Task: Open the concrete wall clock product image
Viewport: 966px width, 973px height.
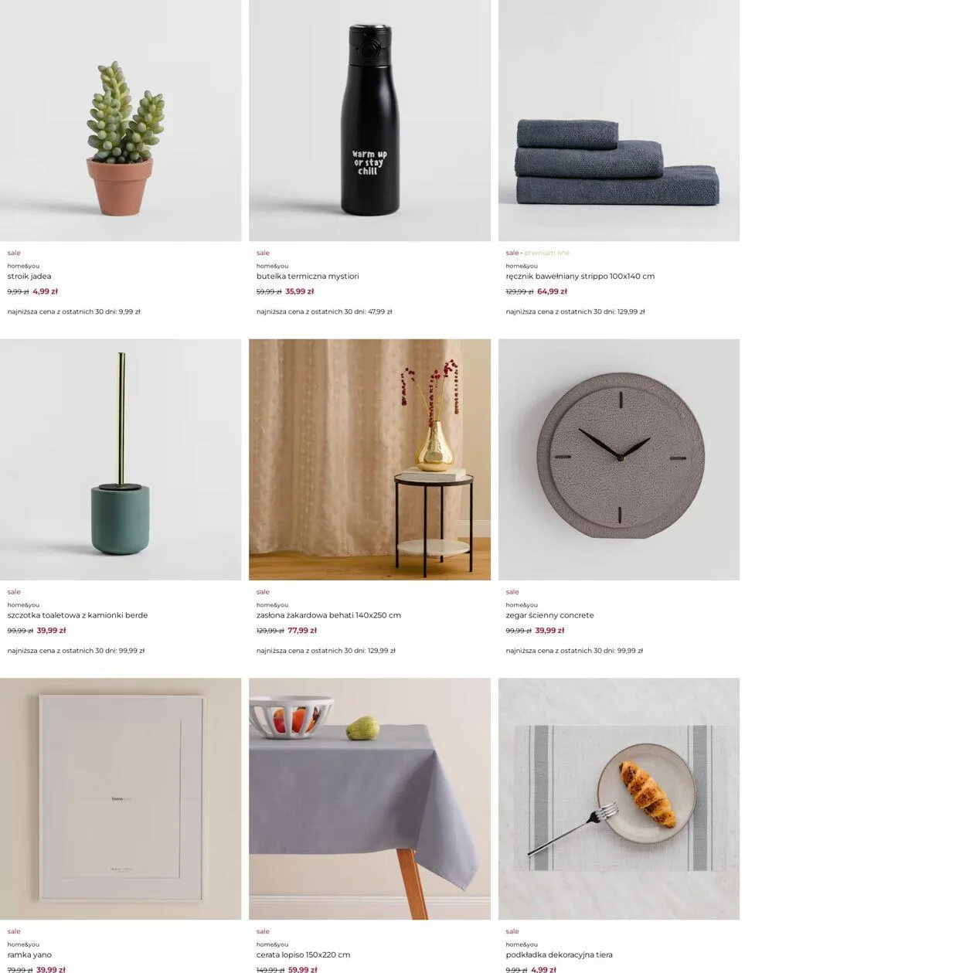Action: point(619,460)
